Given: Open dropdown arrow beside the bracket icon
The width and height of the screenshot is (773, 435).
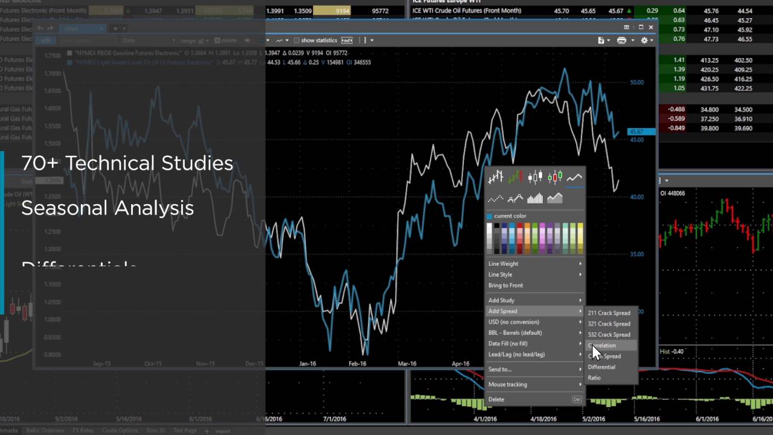Looking at the screenshot, I should coord(371,40).
